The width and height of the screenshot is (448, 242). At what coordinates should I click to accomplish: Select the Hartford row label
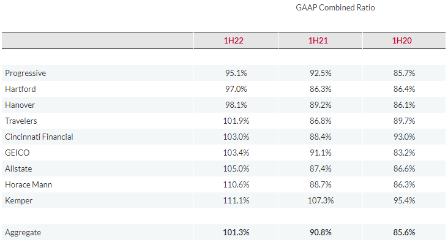(20, 89)
